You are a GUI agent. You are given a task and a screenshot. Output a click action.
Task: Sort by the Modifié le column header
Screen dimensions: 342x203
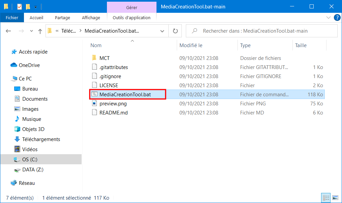pos(191,45)
